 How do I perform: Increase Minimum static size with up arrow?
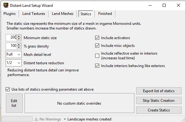19,36
